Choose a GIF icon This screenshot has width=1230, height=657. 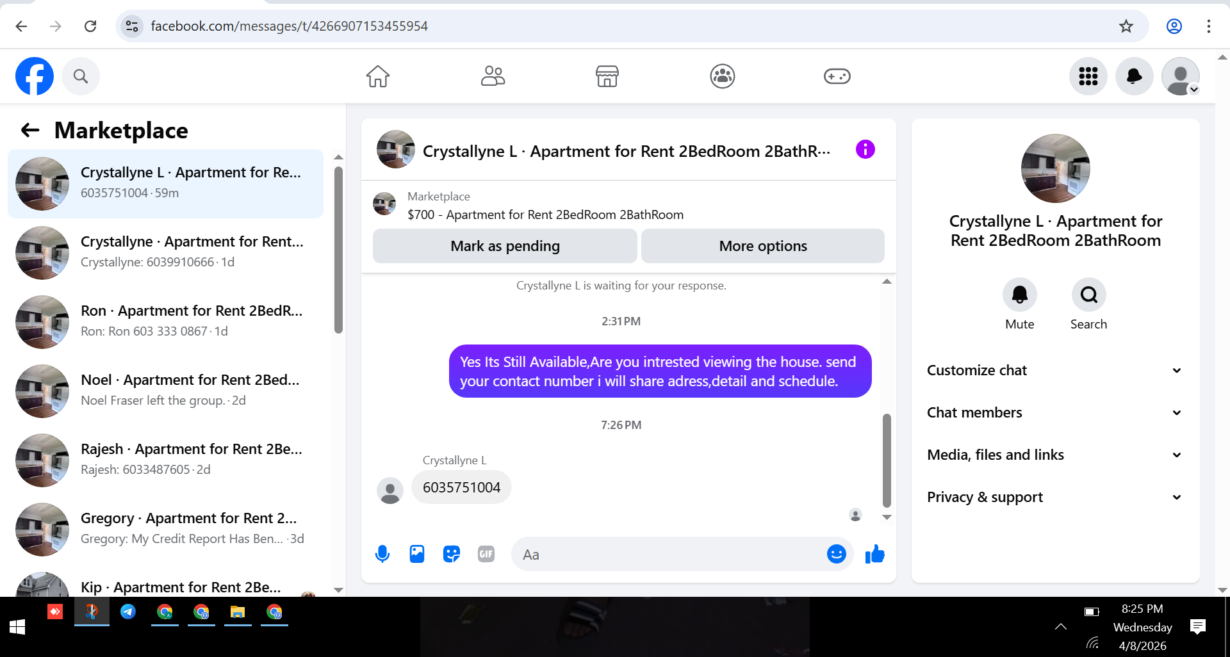[x=486, y=554]
